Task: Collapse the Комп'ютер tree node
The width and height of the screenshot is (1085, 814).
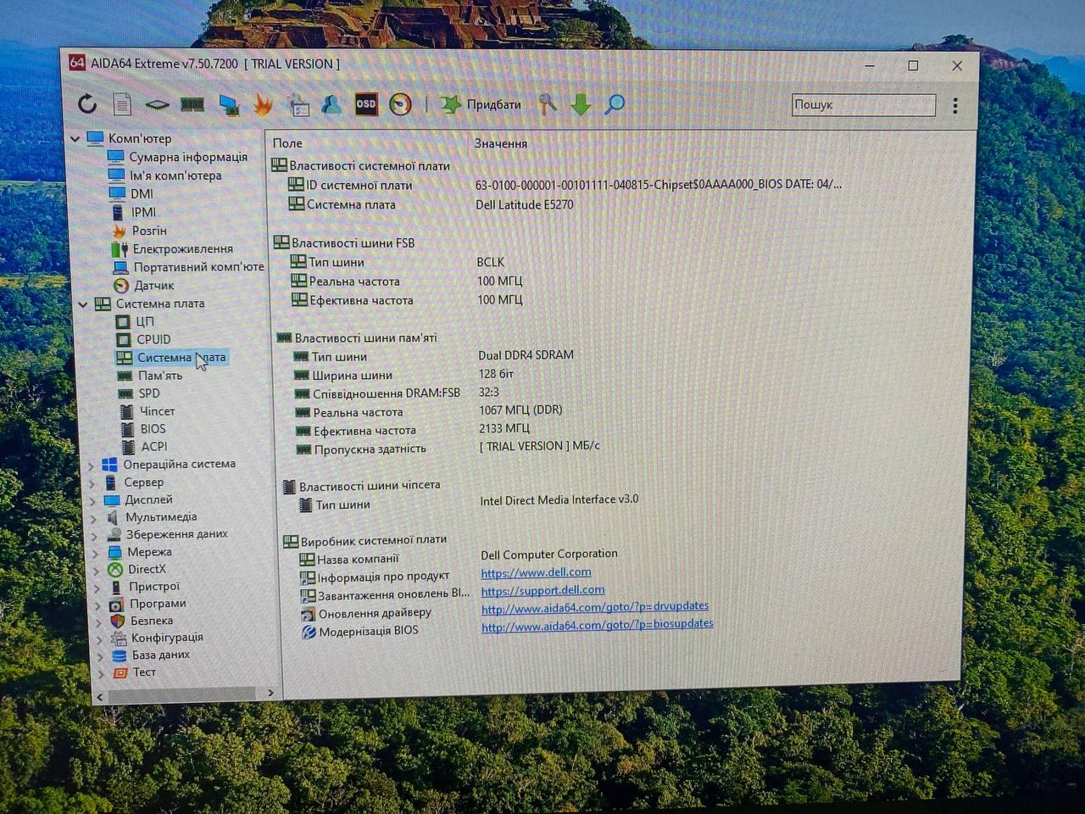Action: tap(75, 138)
